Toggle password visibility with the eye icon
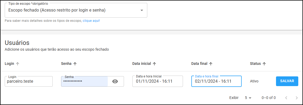This screenshot has height=105, width=303. (115, 81)
